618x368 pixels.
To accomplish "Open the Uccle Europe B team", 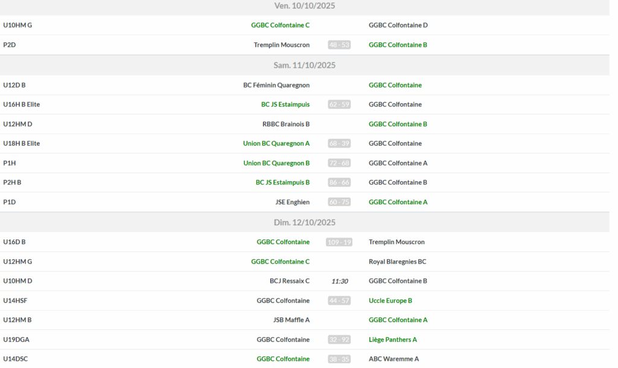I will pos(390,301).
